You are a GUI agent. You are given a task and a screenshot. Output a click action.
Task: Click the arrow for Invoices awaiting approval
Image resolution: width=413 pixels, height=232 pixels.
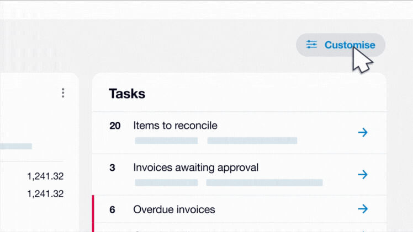363,175
